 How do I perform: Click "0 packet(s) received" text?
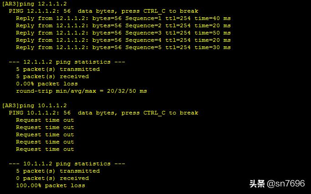click(52, 179)
